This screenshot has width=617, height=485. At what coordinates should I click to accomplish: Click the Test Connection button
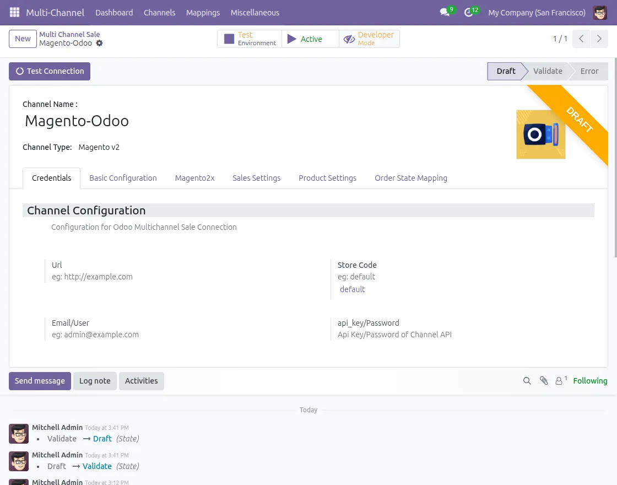pos(50,71)
